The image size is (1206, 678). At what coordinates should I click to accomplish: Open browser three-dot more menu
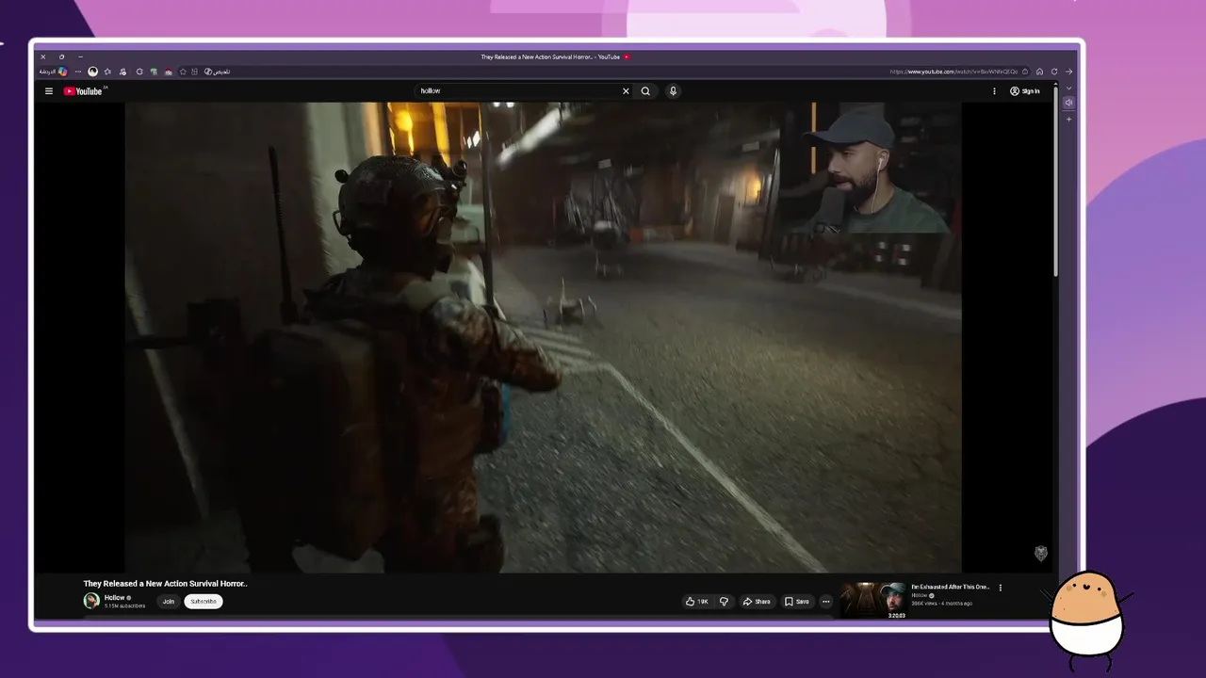pos(78,72)
